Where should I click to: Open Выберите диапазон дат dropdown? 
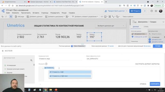111,26
